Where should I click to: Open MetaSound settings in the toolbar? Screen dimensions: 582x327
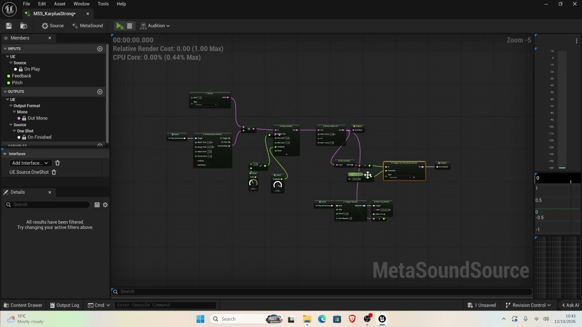coord(88,26)
